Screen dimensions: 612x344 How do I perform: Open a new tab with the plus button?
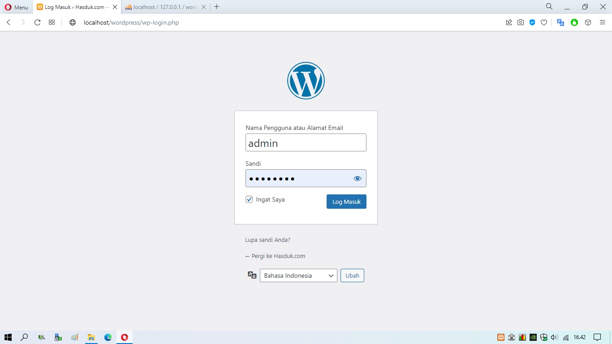click(x=217, y=7)
